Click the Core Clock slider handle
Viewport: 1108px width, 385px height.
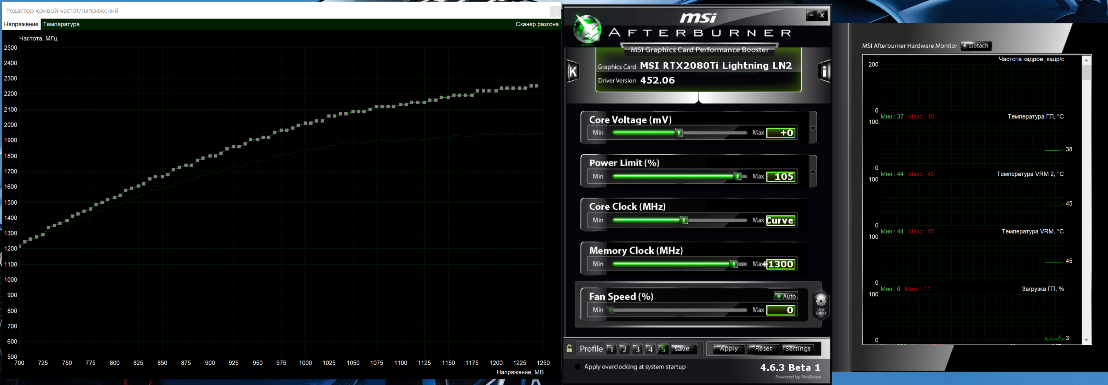(684, 220)
